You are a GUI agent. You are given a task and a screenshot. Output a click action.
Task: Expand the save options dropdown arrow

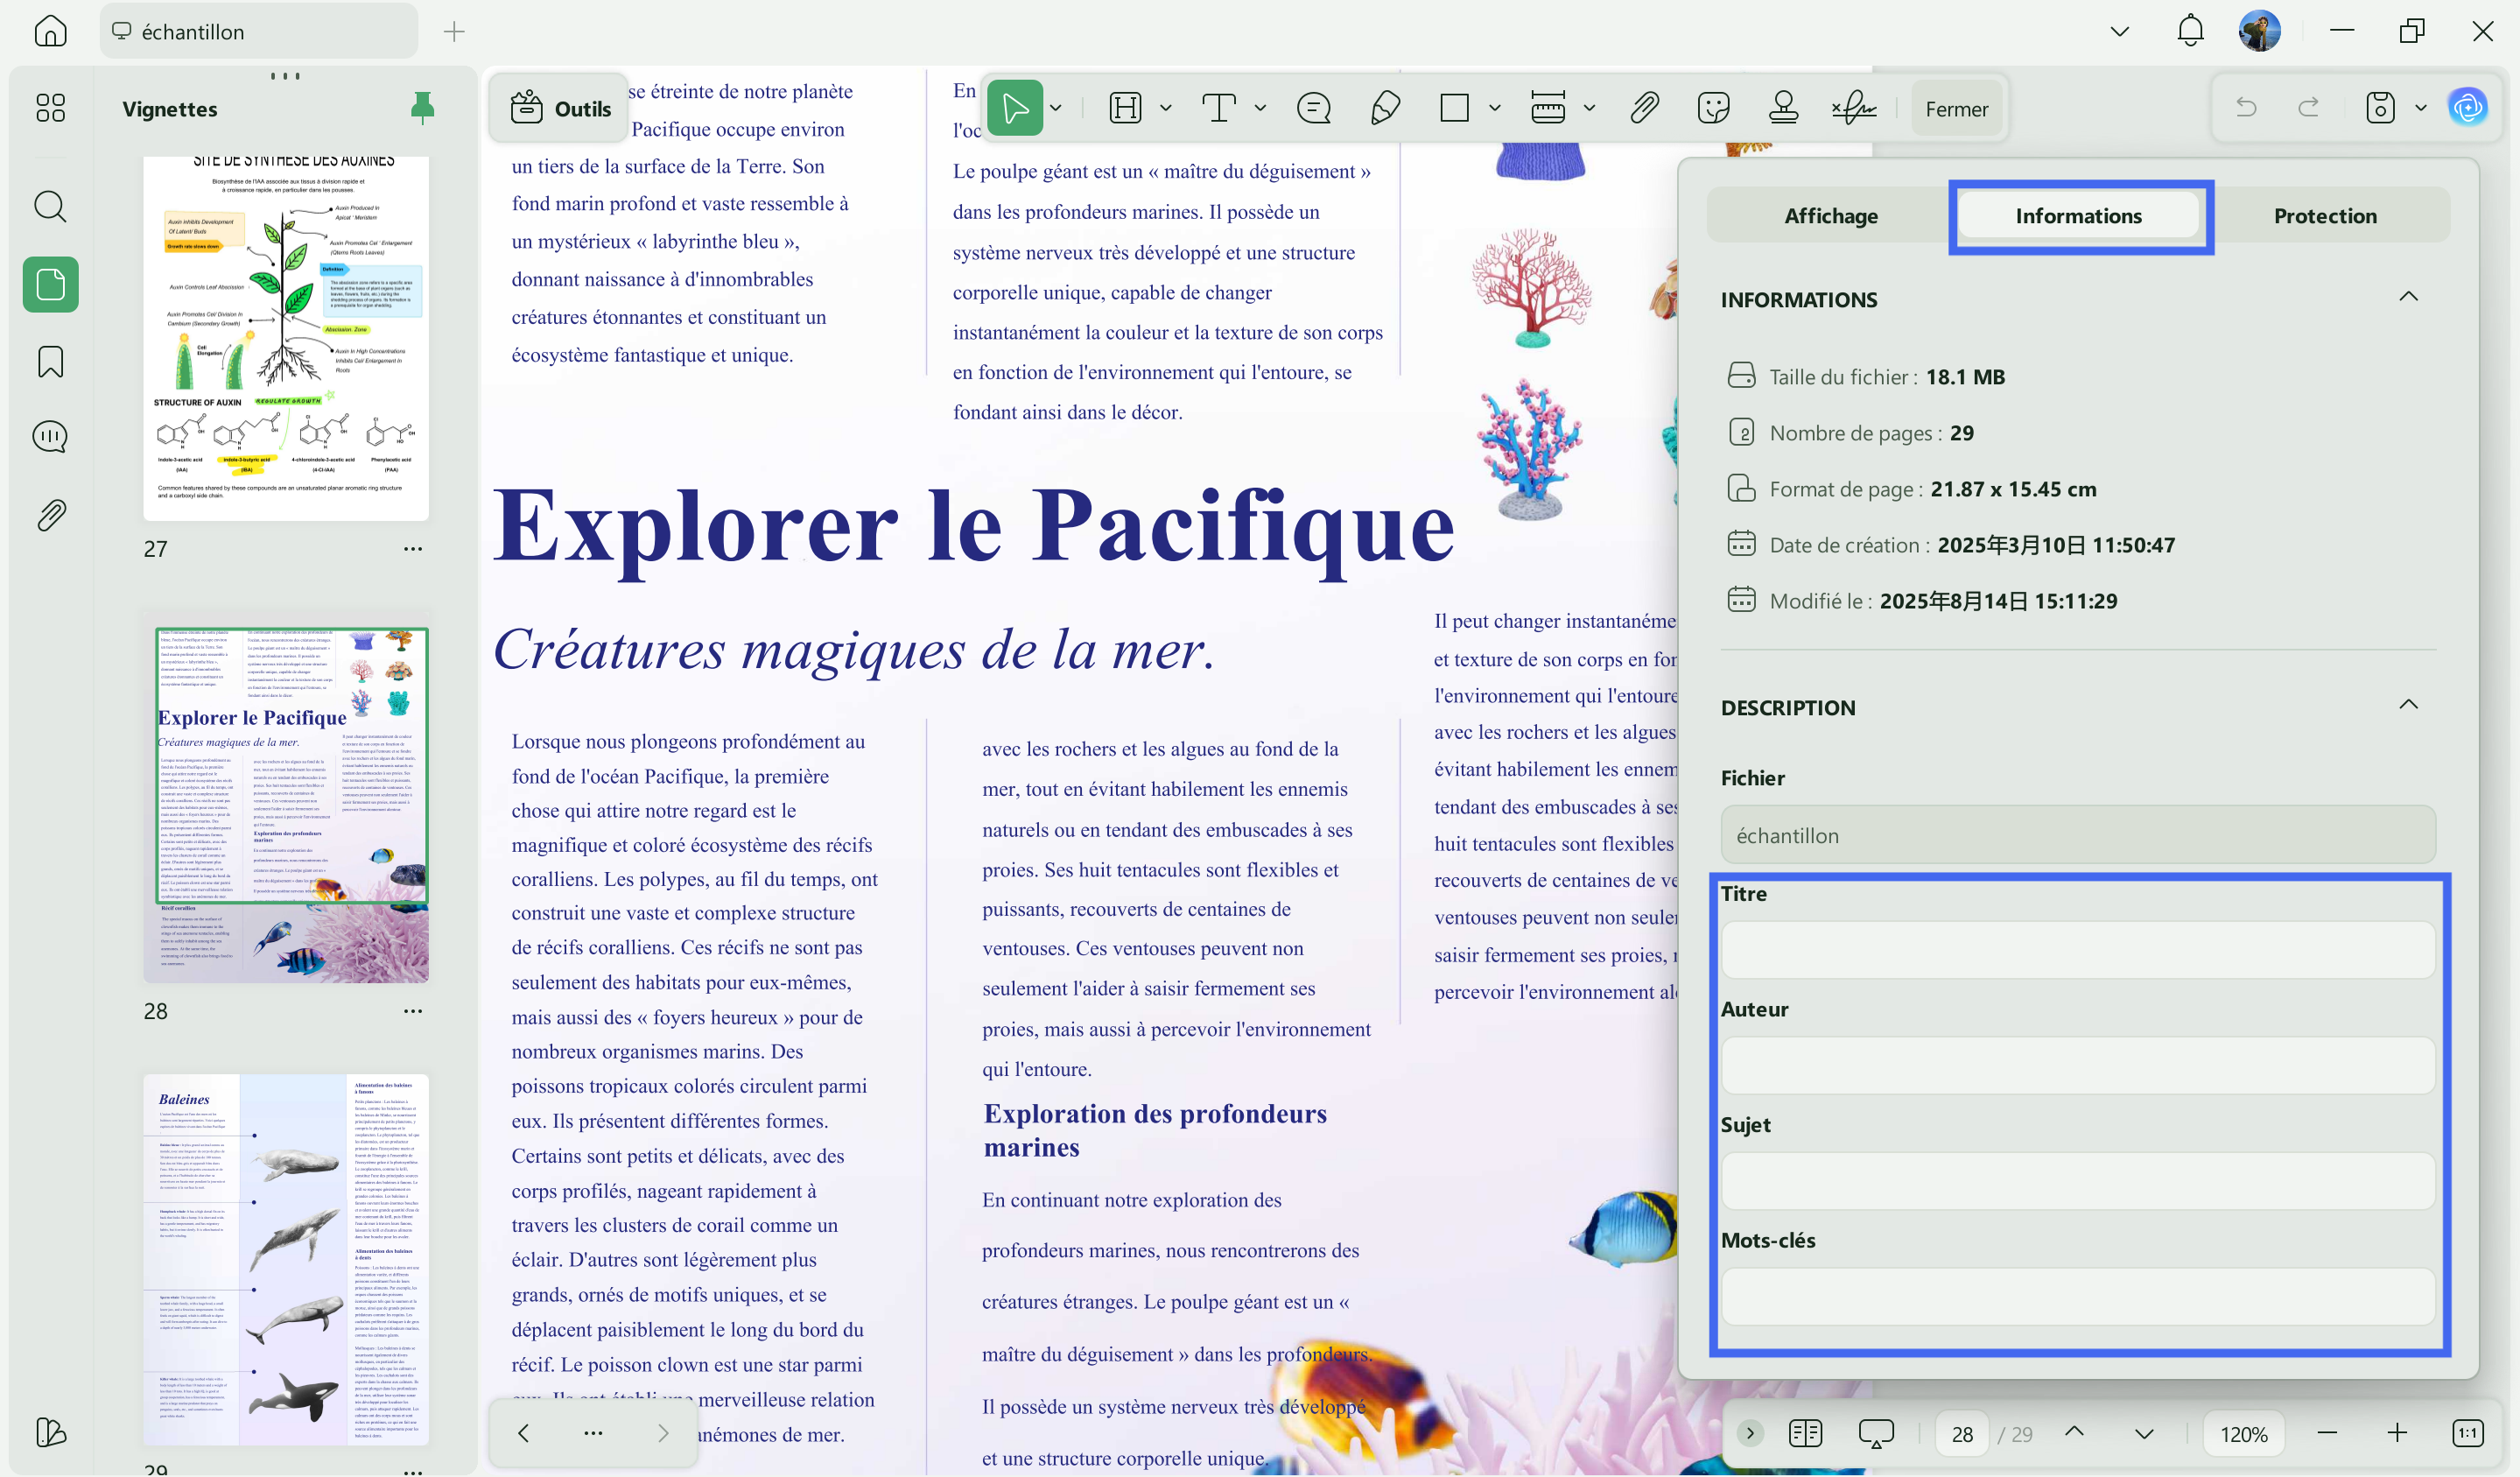coord(2420,108)
